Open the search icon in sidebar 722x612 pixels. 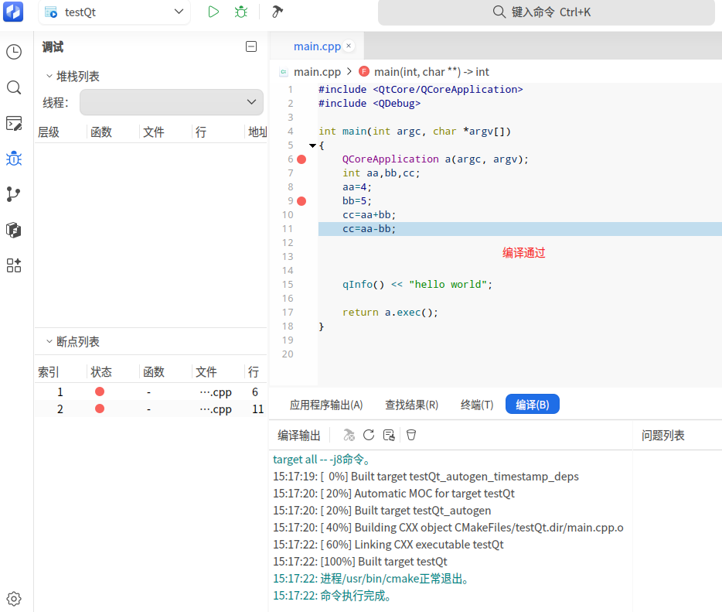point(14,87)
